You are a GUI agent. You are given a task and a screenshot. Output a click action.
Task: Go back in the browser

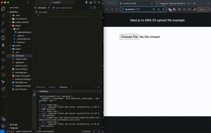coord(107,9)
